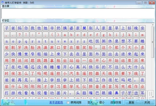Image resolution: width=156 pixels, height=106 pixels.
Task: Click the scrollbar down arrow in the typing area
Action: pyautogui.click(x=153, y=97)
